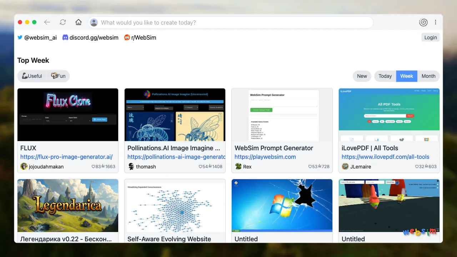Screen dimensions: 457x257
Task: Open the FLUX card thumbnail
Action: 68,115
